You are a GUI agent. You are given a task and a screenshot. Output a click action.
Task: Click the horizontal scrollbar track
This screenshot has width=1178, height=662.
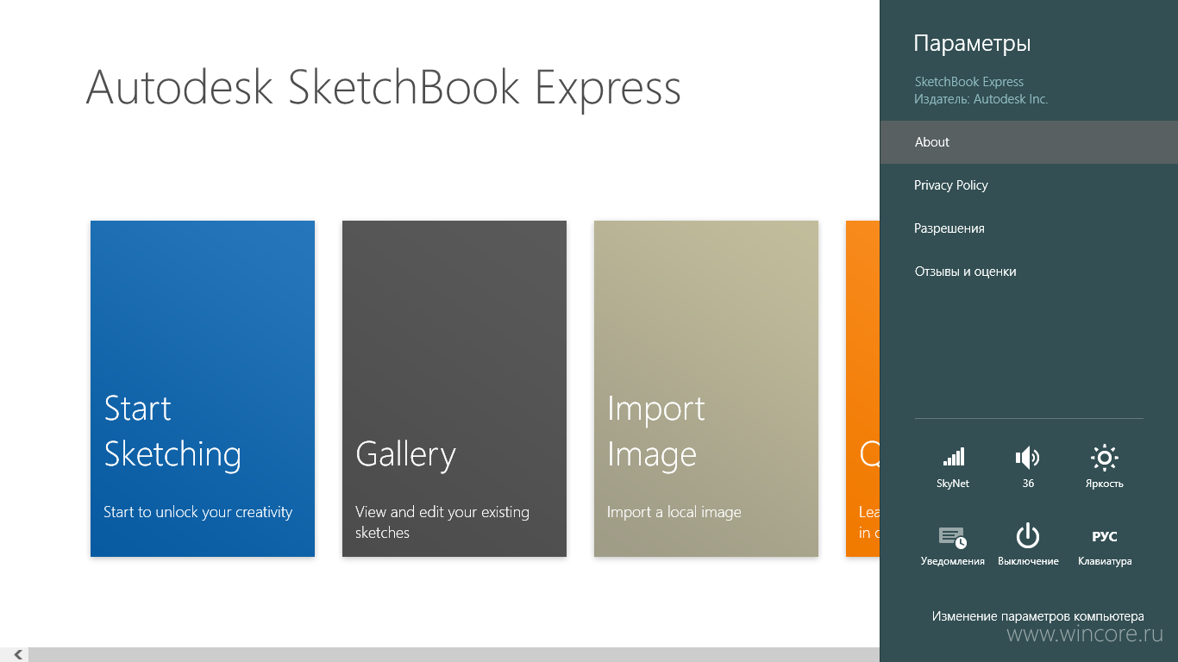click(x=454, y=655)
